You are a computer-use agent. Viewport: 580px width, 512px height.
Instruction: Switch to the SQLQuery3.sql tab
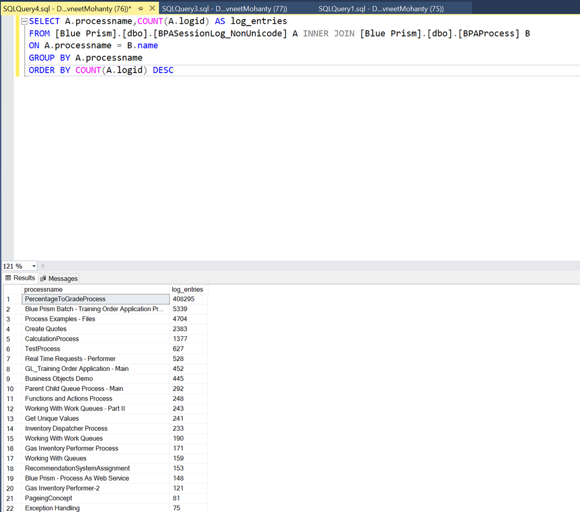(x=225, y=9)
